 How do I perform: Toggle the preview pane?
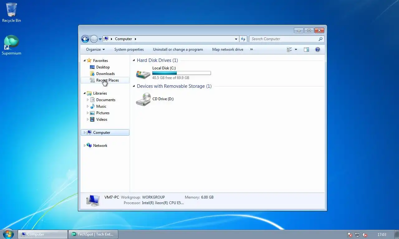[x=306, y=49]
